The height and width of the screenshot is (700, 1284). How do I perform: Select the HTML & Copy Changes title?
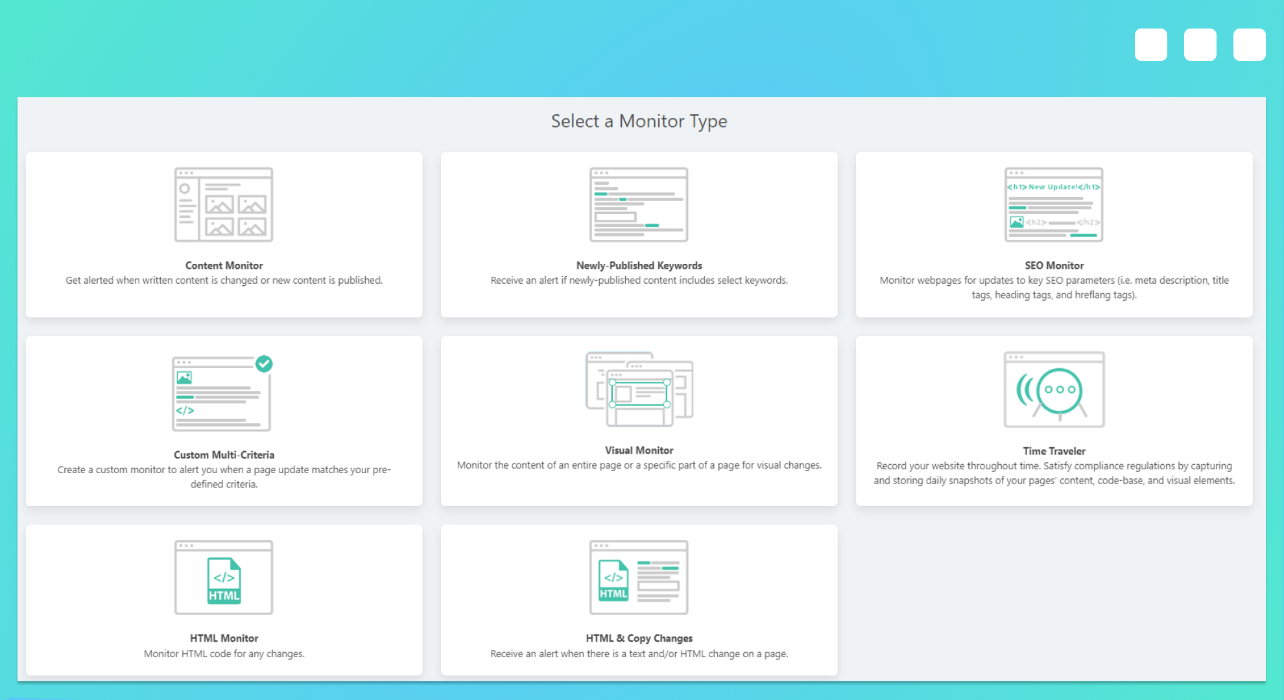pos(639,638)
